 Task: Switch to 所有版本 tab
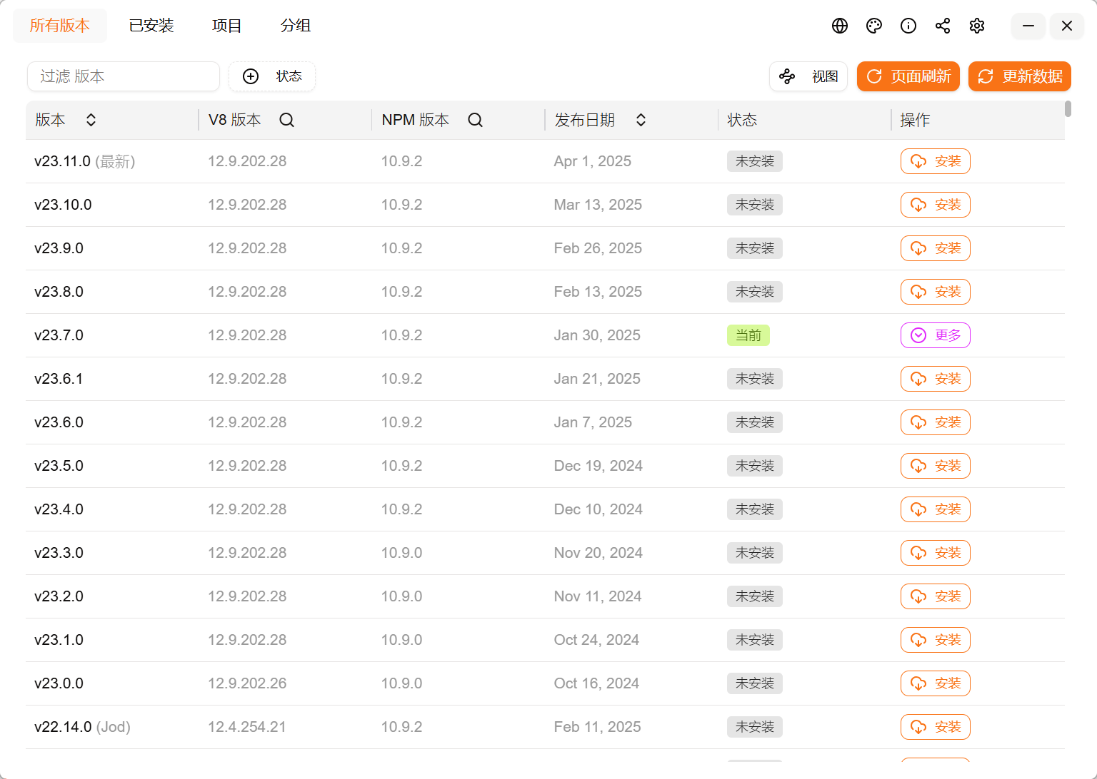(60, 26)
